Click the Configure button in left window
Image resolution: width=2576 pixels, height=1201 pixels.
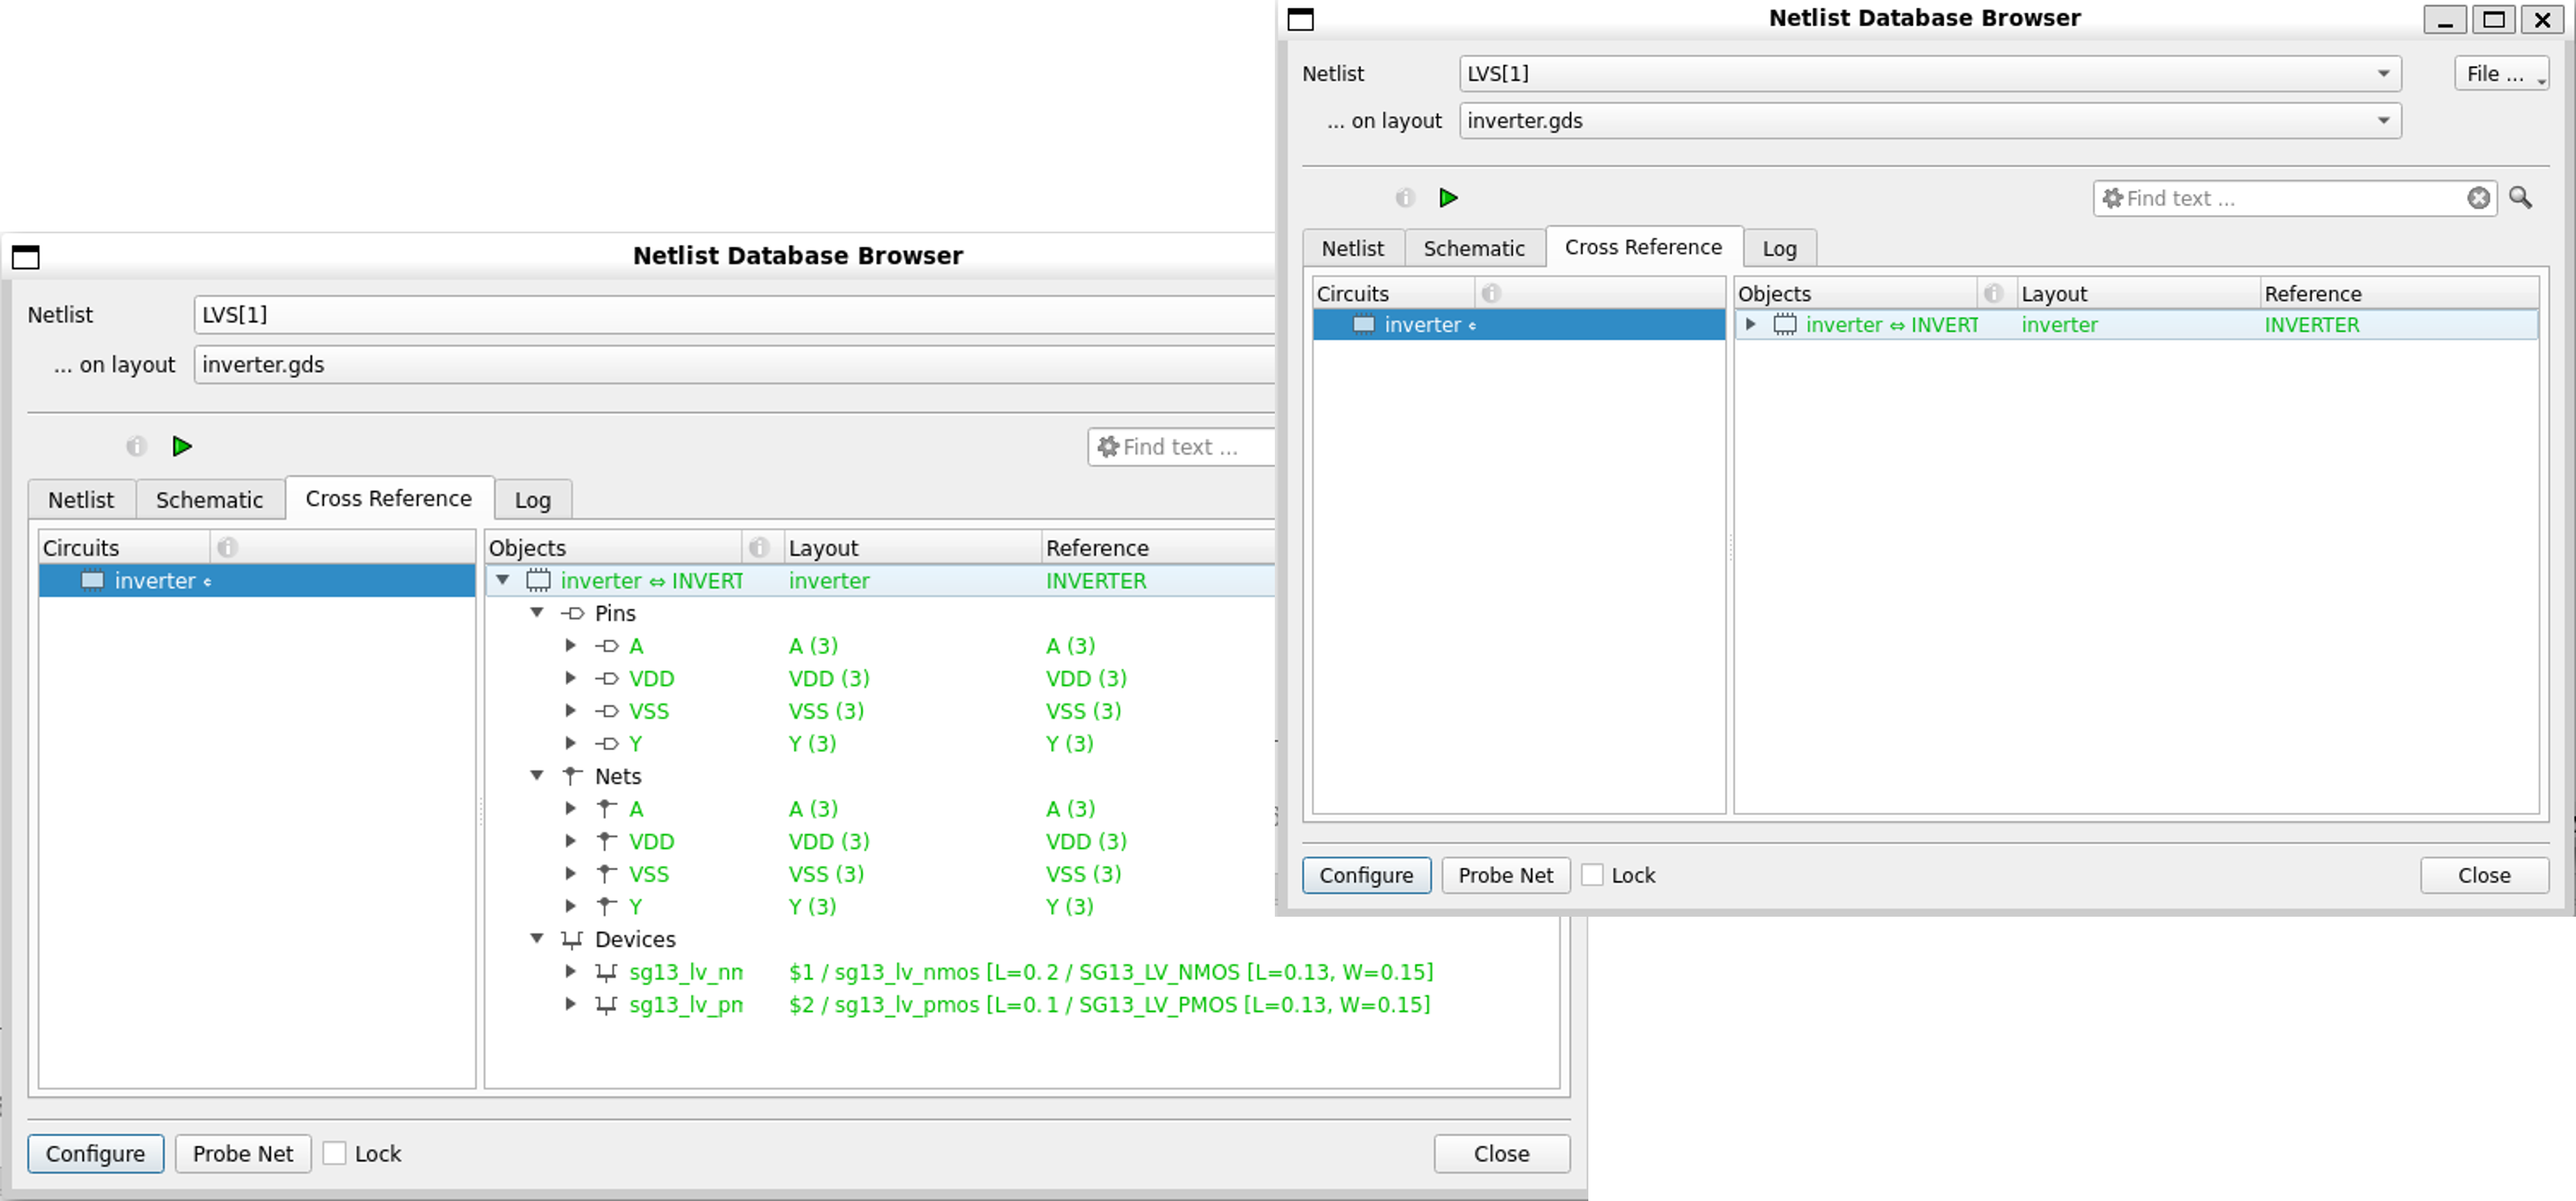95,1153
